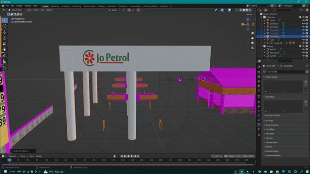Click the pan view hand icon
The height and width of the screenshot is (174, 310).
[252, 38]
